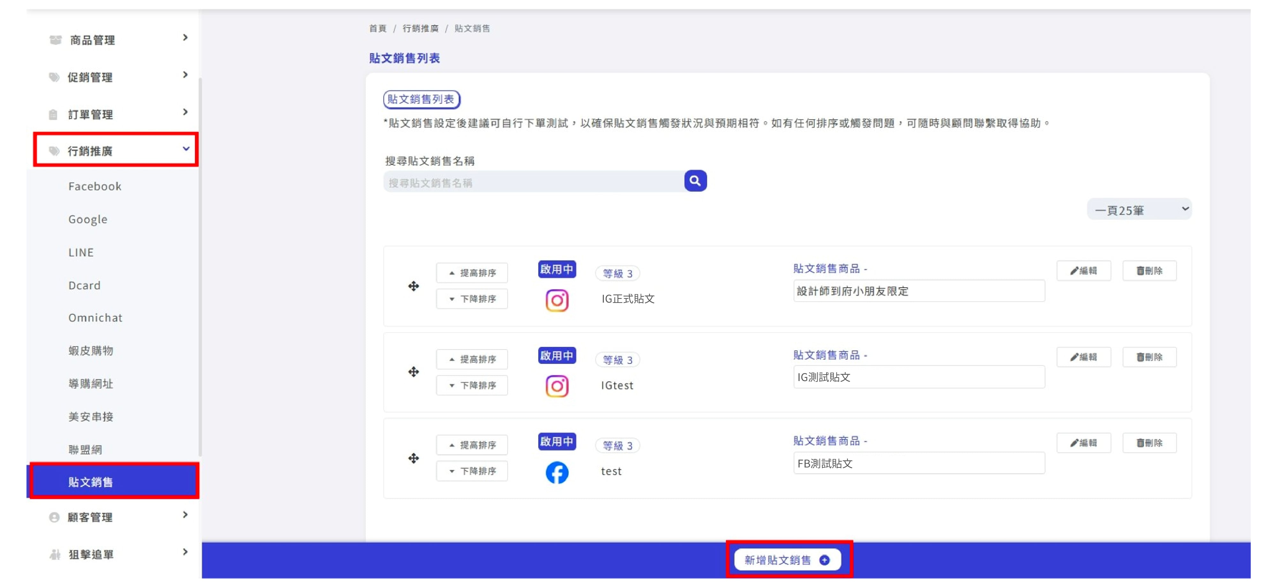Open Omnichat submenu item
Screen dimensions: 1277x588
click(x=95, y=318)
